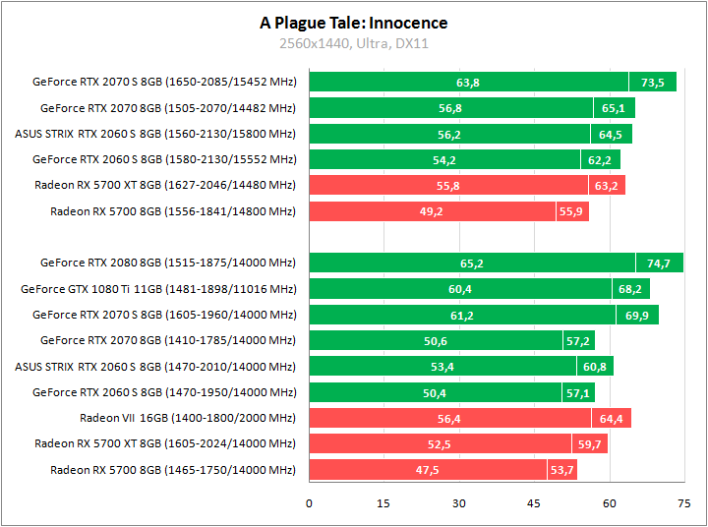
Task: Click the Radeon VII 16GB label
Action: (x=188, y=419)
